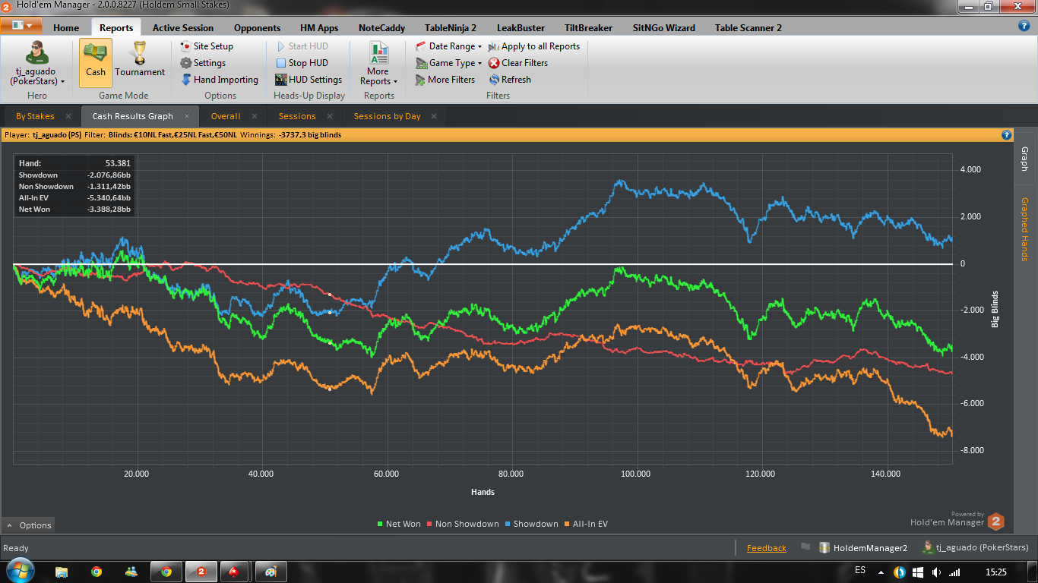
Task: Open the Windows Start menu
Action: [20, 572]
